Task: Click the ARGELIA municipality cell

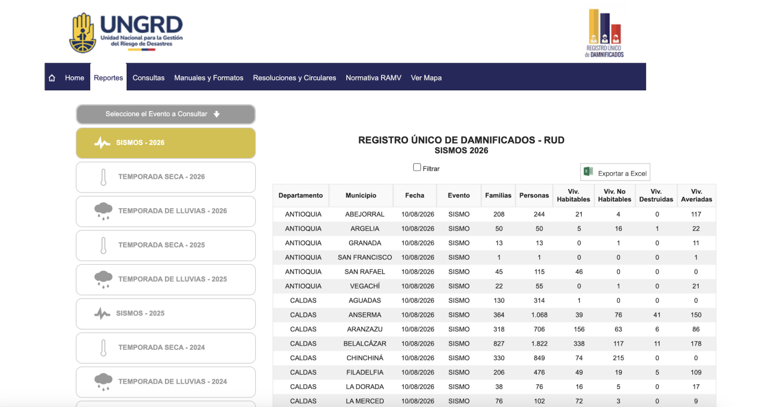Action: tap(365, 229)
